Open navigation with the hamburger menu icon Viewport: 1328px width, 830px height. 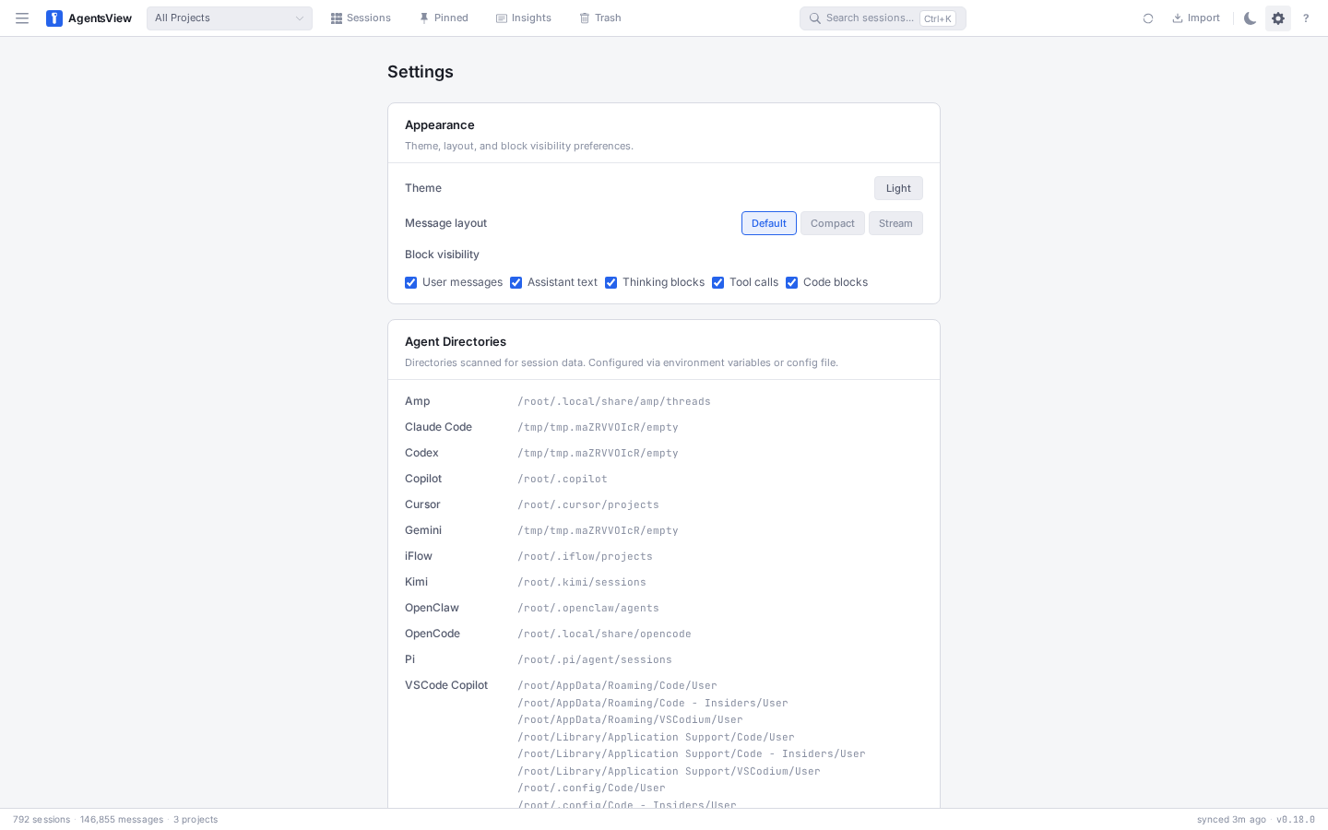point(22,18)
